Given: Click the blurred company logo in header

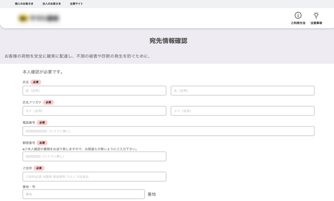Looking at the screenshot, I should click(38, 19).
